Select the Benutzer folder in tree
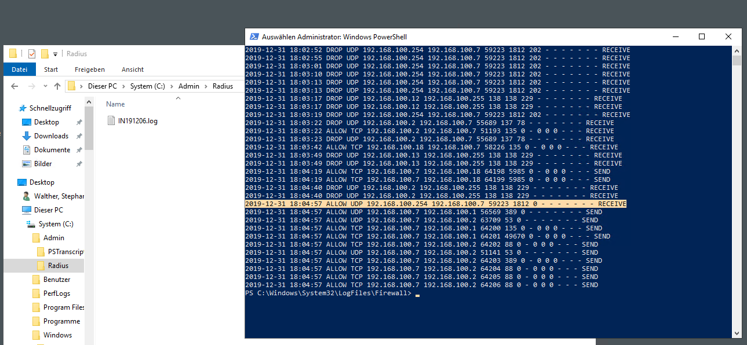747x345 pixels. 57,280
